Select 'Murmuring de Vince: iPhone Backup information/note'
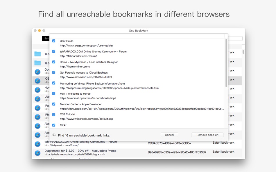This screenshot has width=276, height=172. point(92,84)
